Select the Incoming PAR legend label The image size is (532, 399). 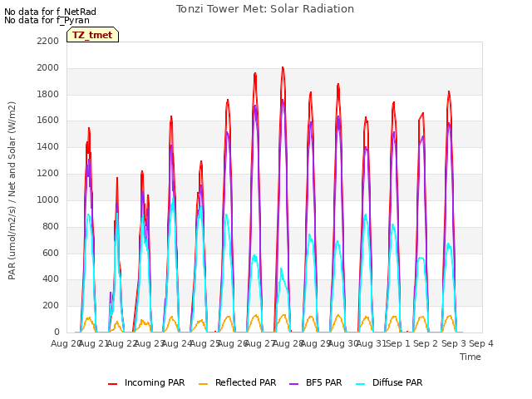155,382
